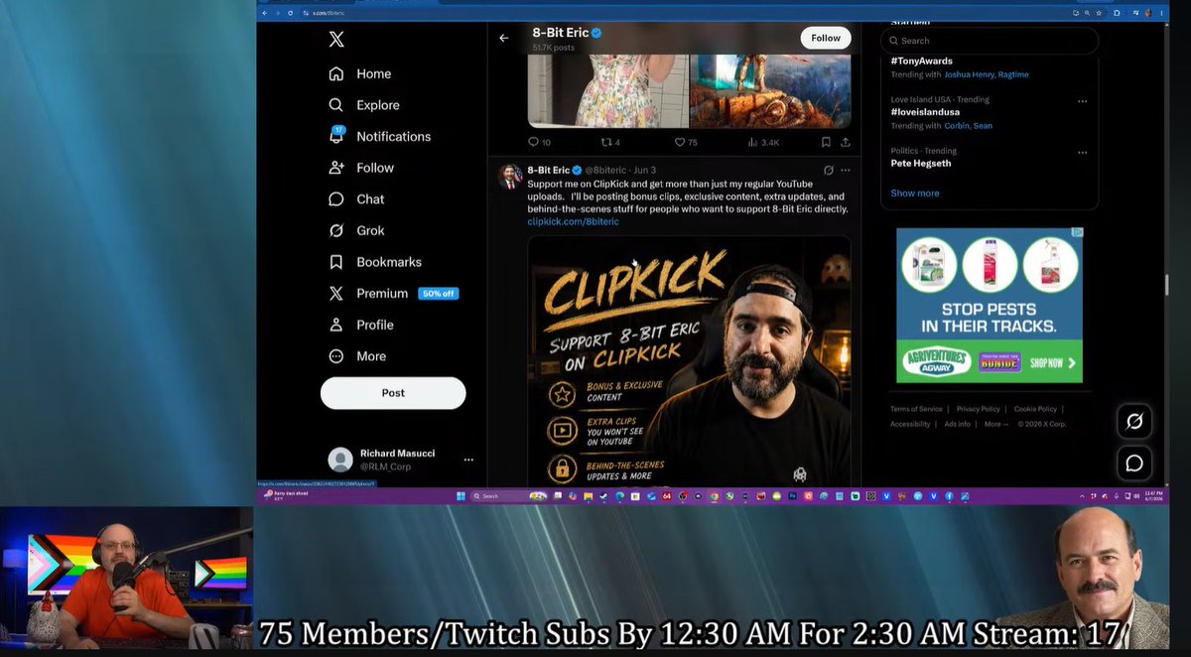Screen dimensions: 1191x657
Task: Click the X search field
Action: [x=990, y=41]
